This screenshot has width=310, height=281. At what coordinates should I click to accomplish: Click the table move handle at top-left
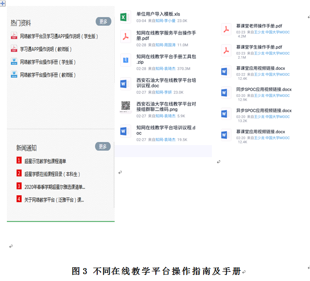click(x=3, y=3)
